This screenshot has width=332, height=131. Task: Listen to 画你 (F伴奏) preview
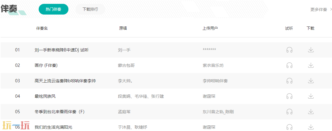point(289,65)
